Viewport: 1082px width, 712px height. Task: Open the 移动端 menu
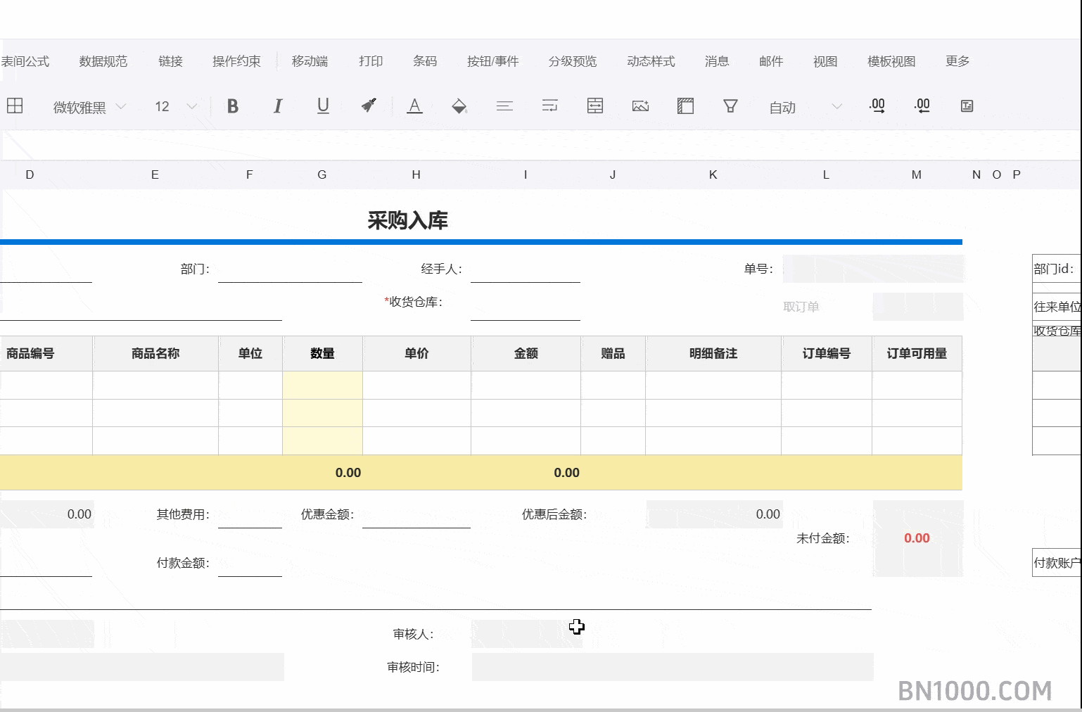pos(310,61)
